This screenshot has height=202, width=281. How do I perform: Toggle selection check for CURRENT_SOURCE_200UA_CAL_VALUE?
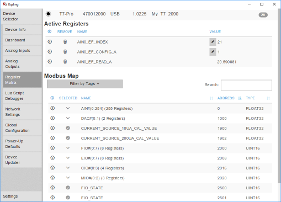point(68,138)
